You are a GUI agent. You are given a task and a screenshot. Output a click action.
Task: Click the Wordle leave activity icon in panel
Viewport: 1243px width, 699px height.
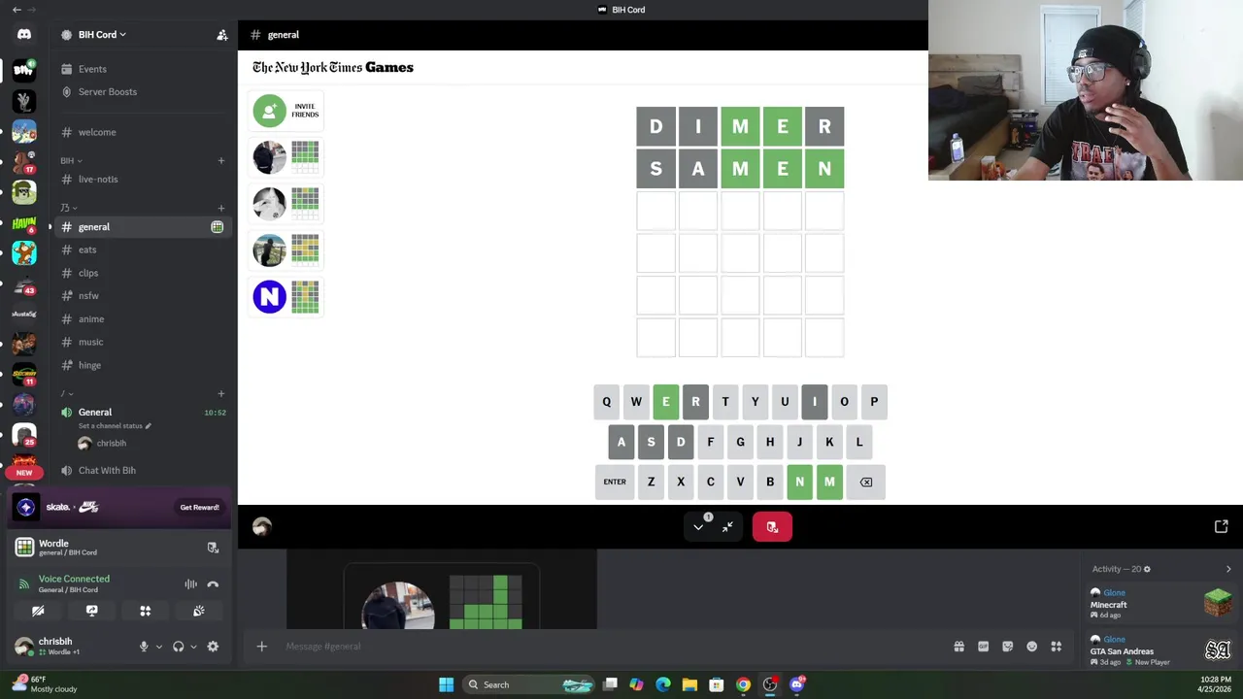213,549
